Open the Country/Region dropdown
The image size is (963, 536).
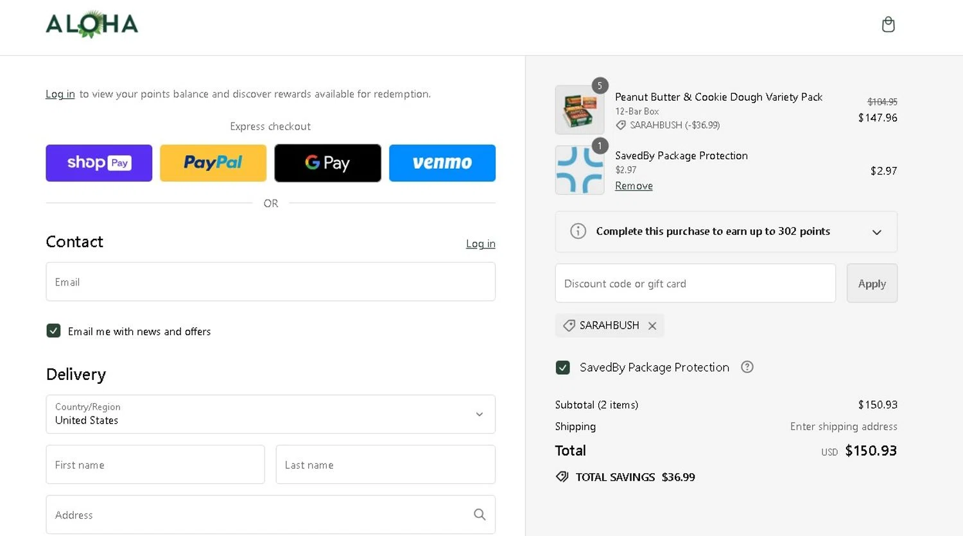[270, 414]
